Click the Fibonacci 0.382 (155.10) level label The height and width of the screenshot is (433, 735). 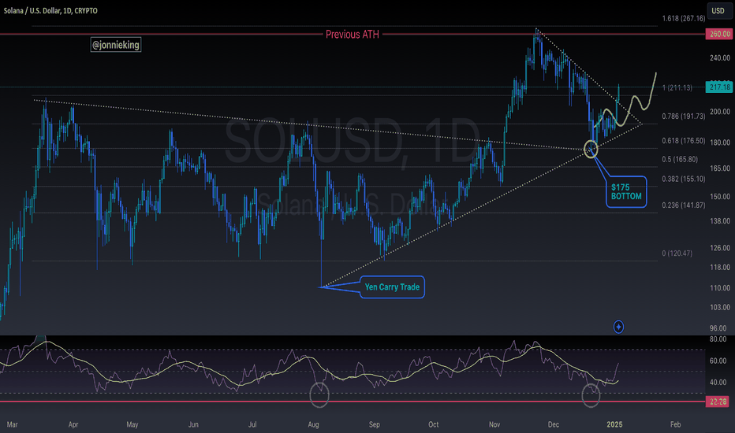click(x=683, y=179)
